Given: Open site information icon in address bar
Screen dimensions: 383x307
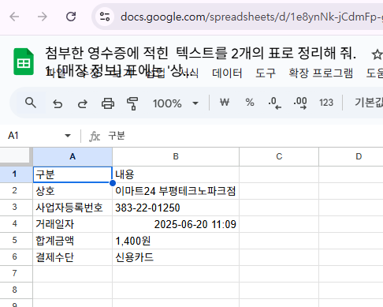Looking at the screenshot, I should coord(105,17).
